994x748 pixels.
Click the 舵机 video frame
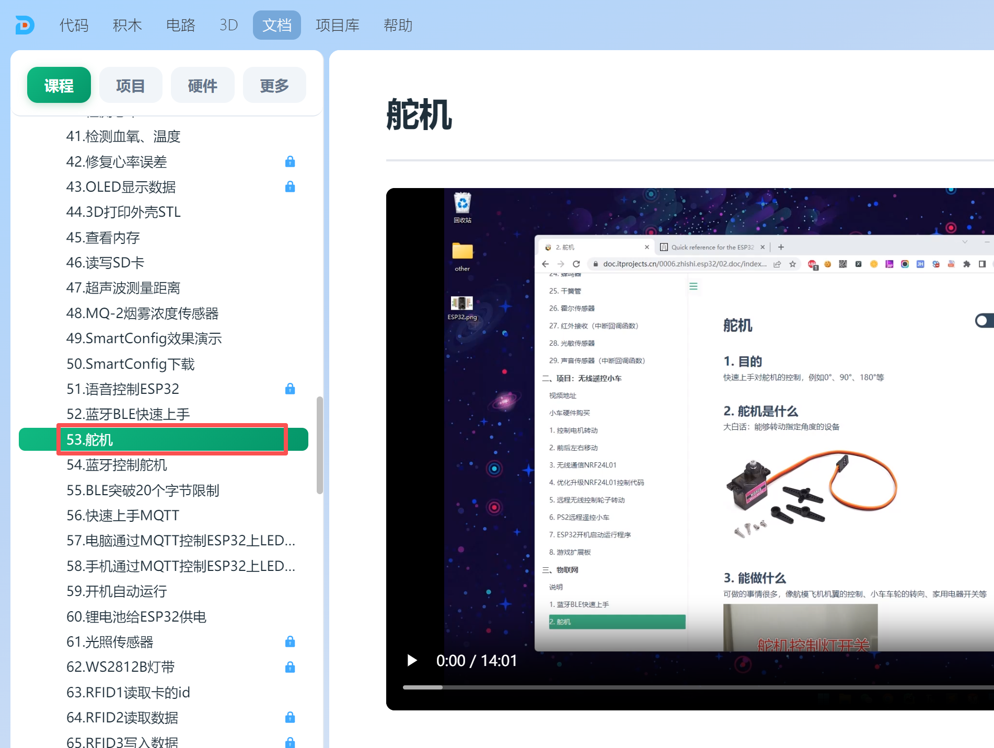pyautogui.click(x=690, y=449)
